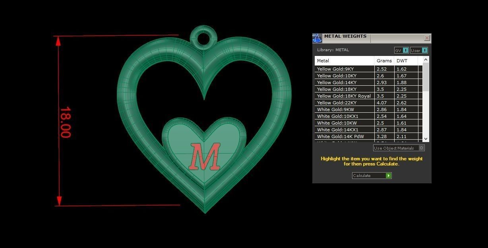Viewport: 488px width, 248px height.
Task: Select the White Gold:14KX1 row
Action: coord(368,130)
